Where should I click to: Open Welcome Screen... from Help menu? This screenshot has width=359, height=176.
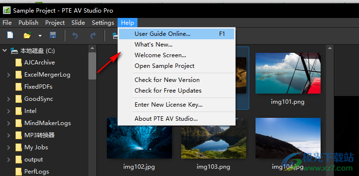pos(176,55)
